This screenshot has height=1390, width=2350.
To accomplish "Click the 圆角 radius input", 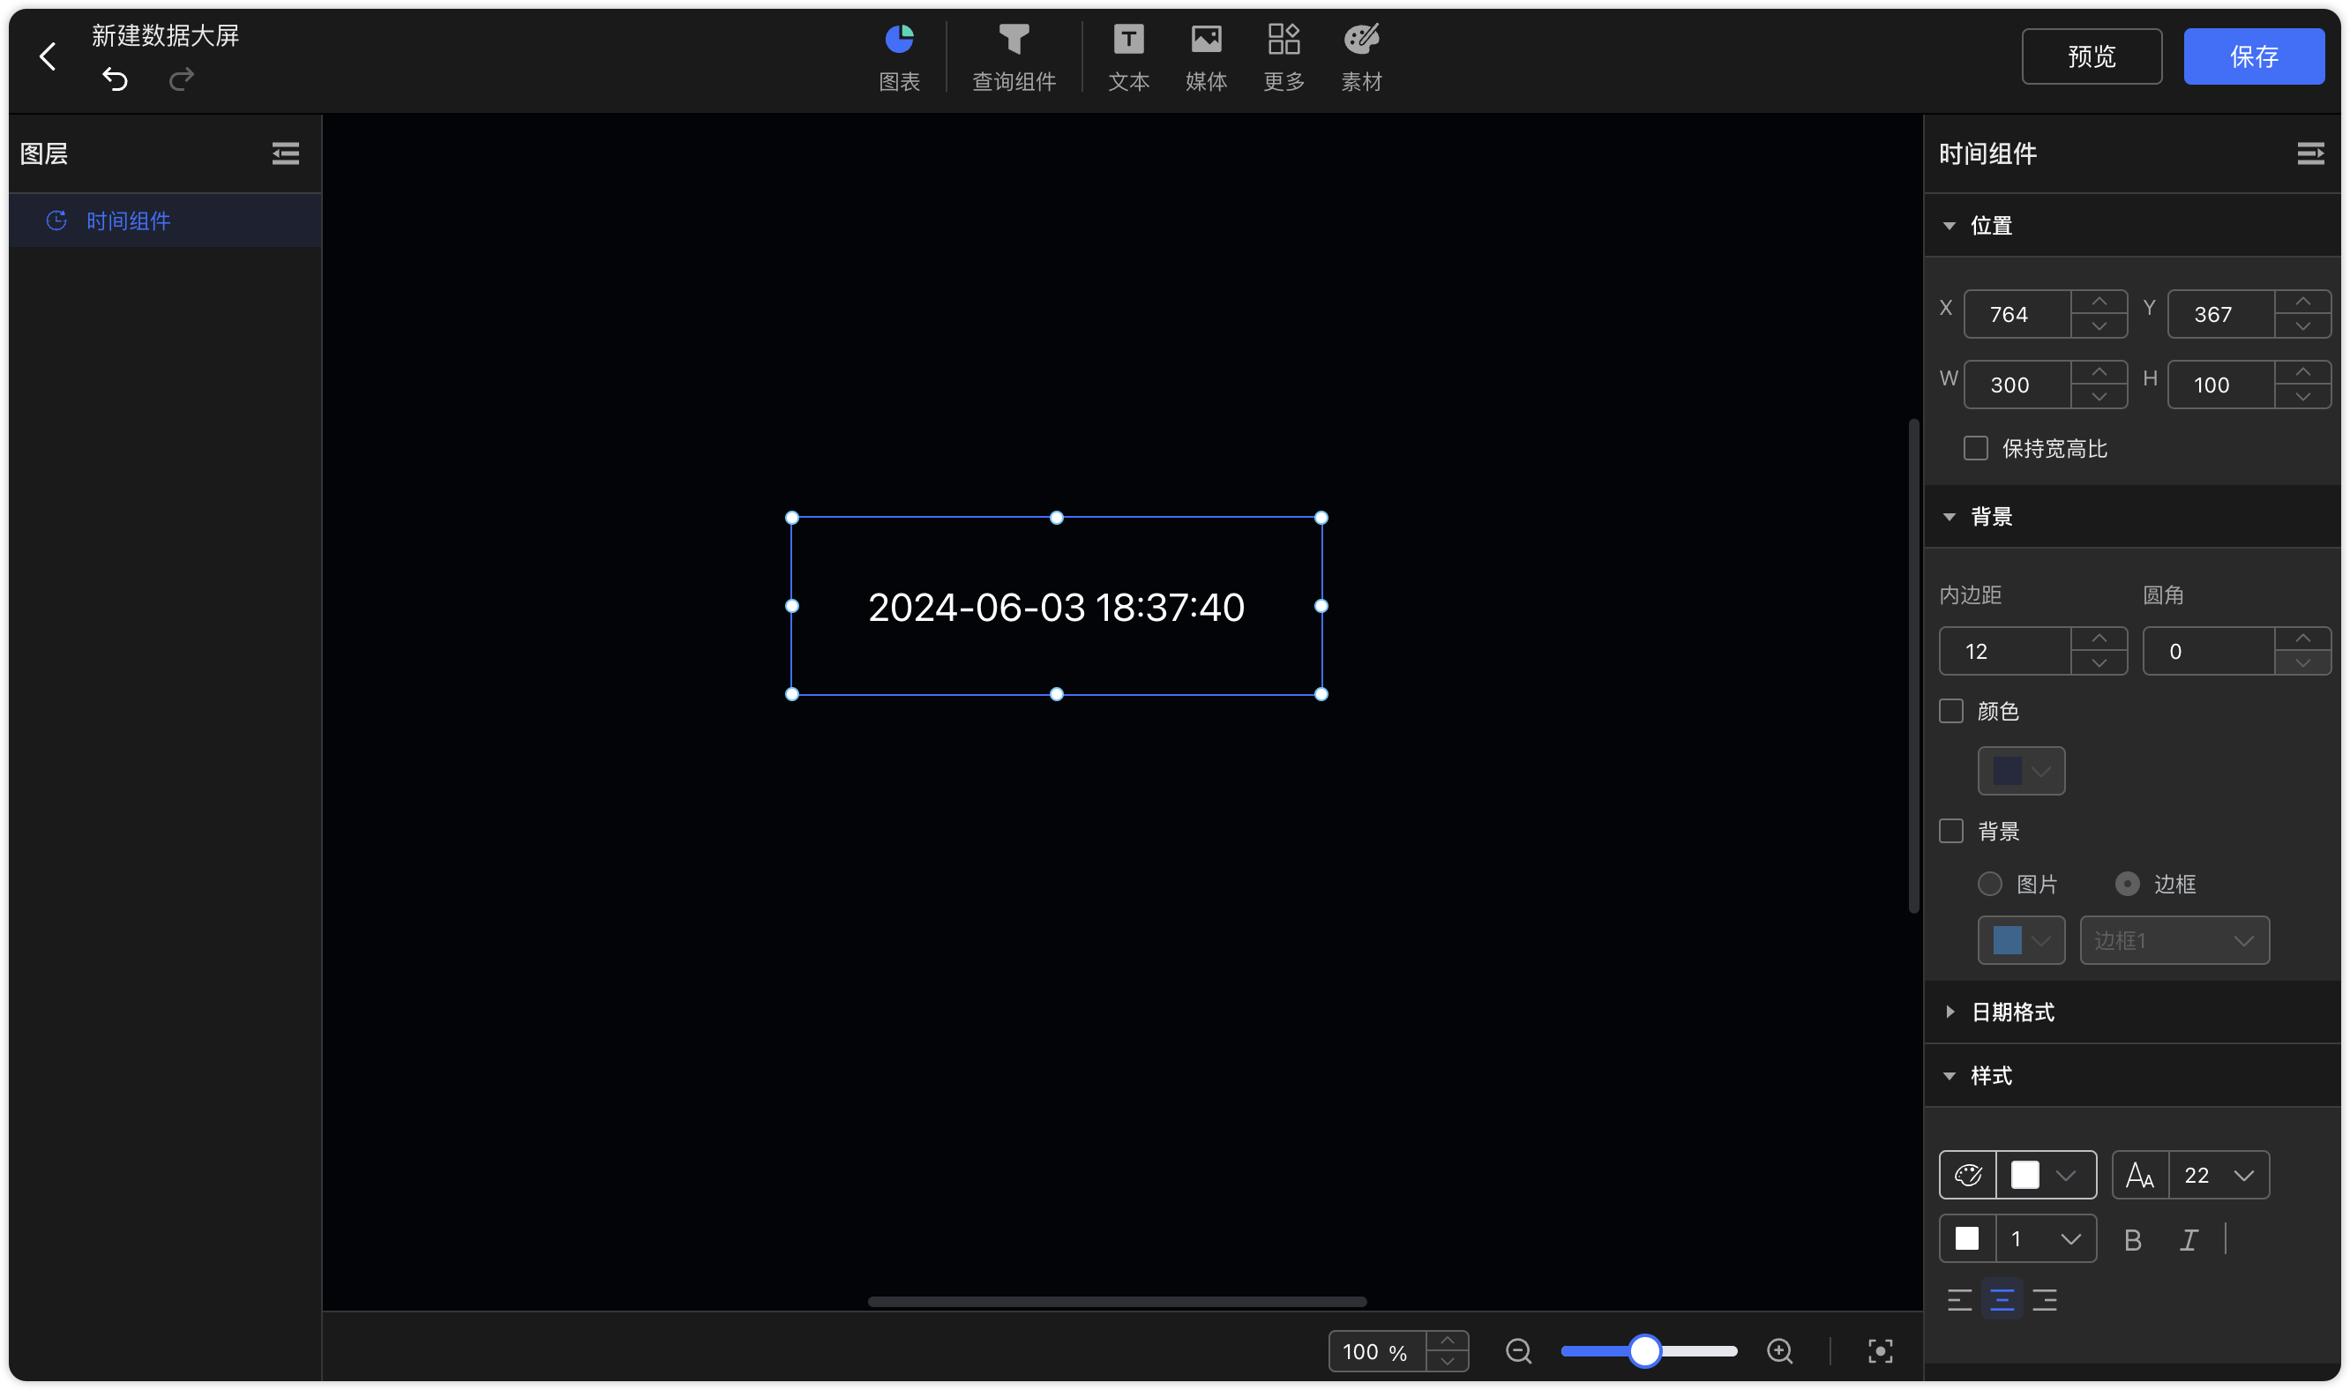I will point(2208,651).
